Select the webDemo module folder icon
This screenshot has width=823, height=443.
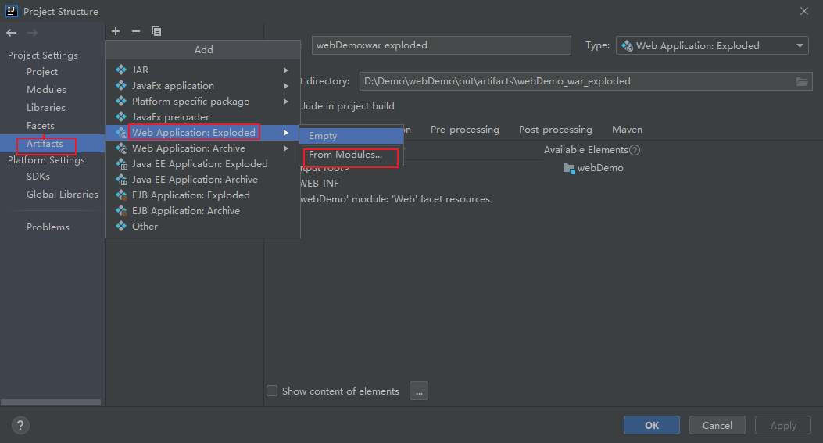click(569, 168)
